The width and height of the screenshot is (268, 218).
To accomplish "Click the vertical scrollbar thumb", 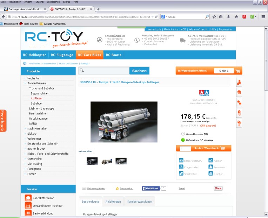I will coord(266,61).
